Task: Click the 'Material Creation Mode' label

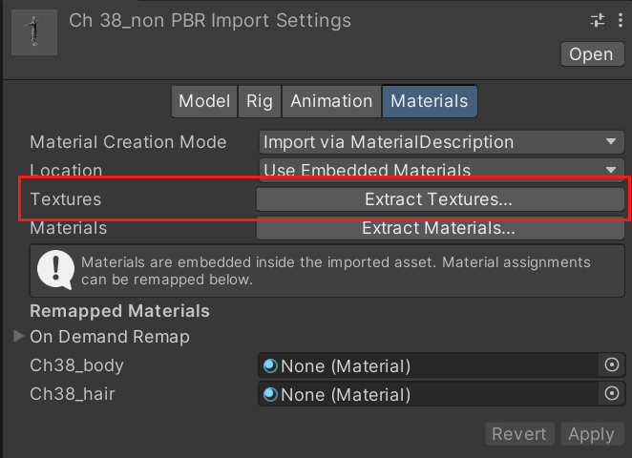Action: pyautogui.click(x=128, y=142)
